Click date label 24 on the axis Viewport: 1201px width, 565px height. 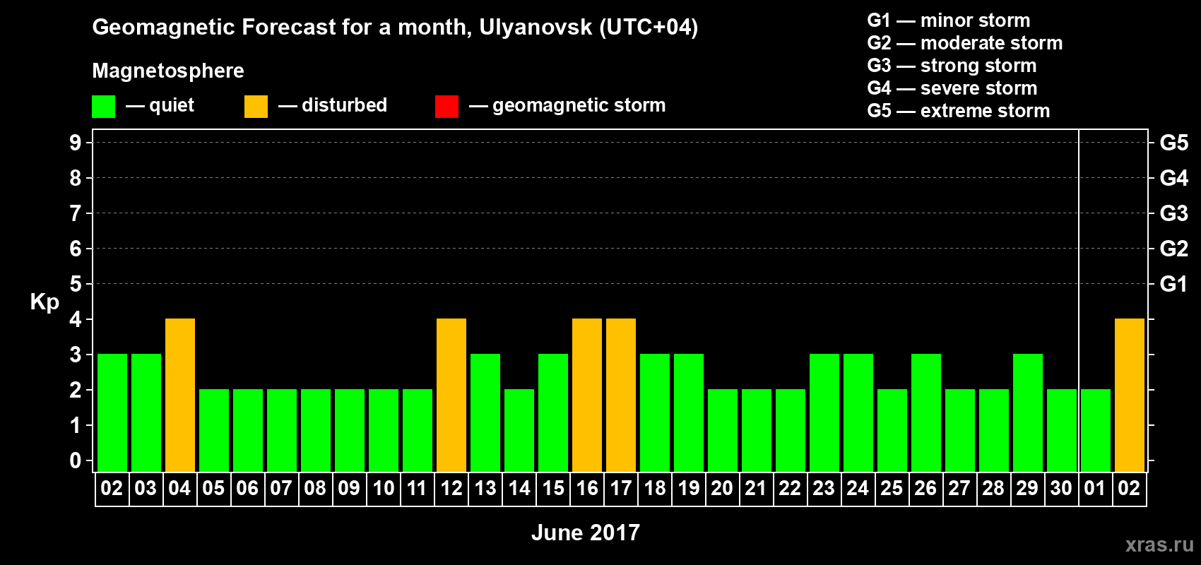(858, 488)
